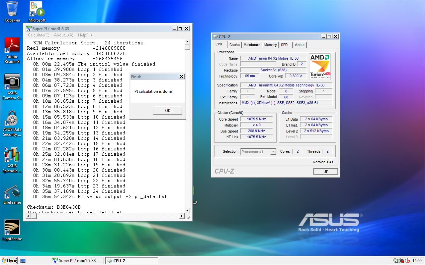Click the CPU-Z title bar icon
The height and width of the screenshot is (265, 425).
(x=215, y=36)
